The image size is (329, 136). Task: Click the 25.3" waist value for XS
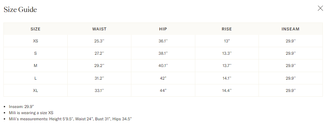pos(99,41)
